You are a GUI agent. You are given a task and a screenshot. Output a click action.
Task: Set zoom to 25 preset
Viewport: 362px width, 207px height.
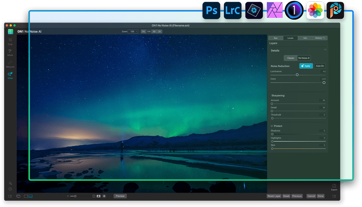pos(160,32)
